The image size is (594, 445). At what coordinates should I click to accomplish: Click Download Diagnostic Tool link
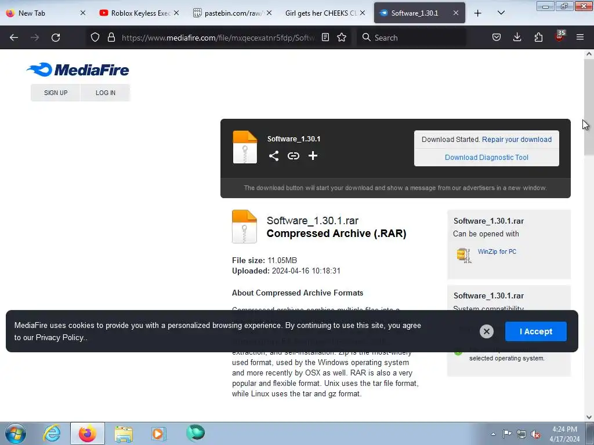pos(487,158)
